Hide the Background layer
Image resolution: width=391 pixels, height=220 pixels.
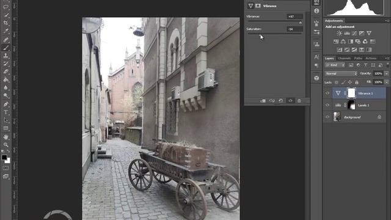(327, 117)
